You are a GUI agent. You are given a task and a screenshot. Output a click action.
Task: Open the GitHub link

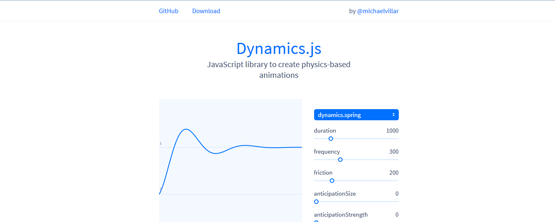(169, 11)
